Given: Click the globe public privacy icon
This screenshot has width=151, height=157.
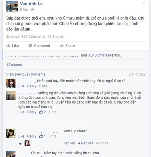Looking at the screenshot, I should coord(32,10).
